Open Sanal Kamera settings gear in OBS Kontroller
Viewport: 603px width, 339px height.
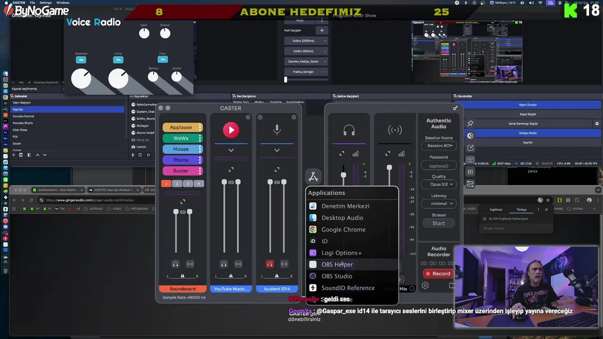coord(597,123)
